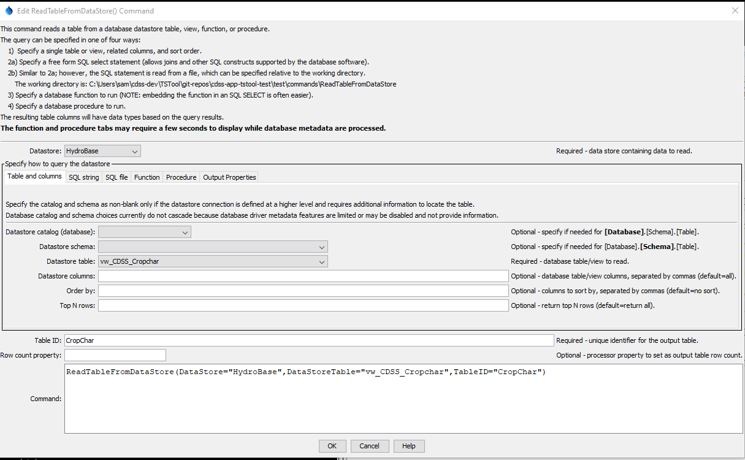This screenshot has width=745, height=460.
Task: Expand the Datastore catalog dropdown
Action: coord(145,232)
